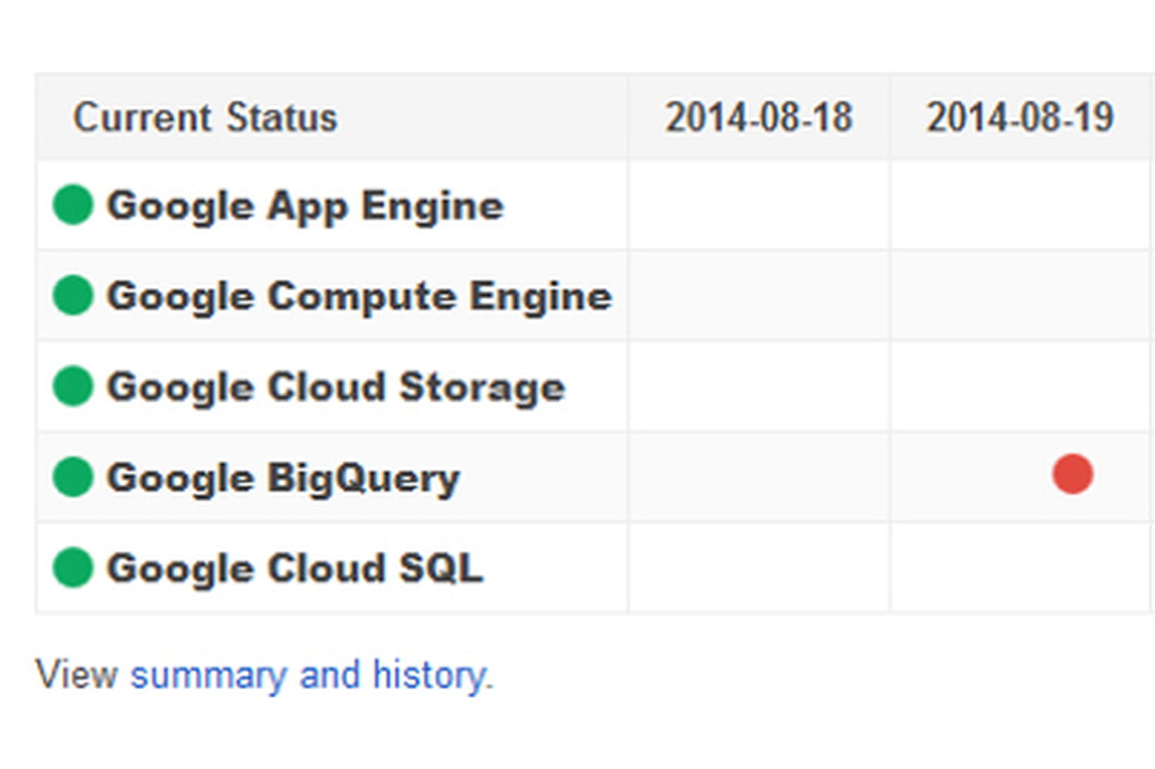
Task: Open the red BigQuery incident dot on 2014-08-19
Action: [x=1073, y=474]
